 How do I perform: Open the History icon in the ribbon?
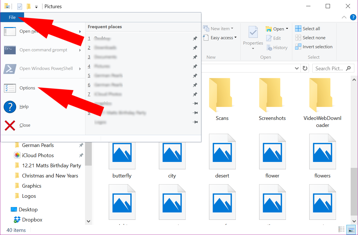pos(277,47)
